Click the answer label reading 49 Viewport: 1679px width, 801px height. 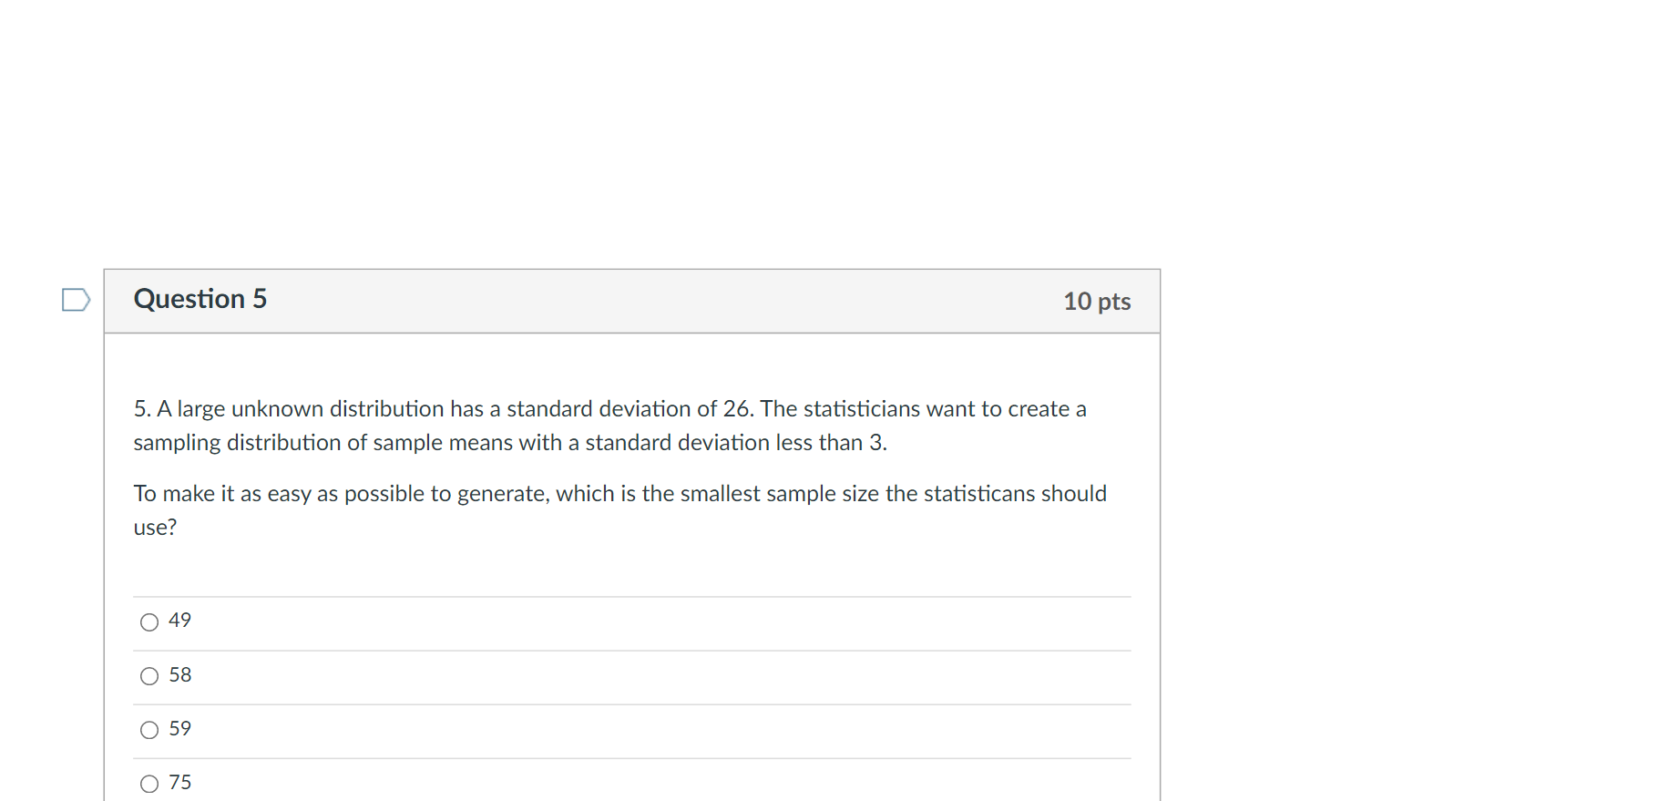pos(179,620)
